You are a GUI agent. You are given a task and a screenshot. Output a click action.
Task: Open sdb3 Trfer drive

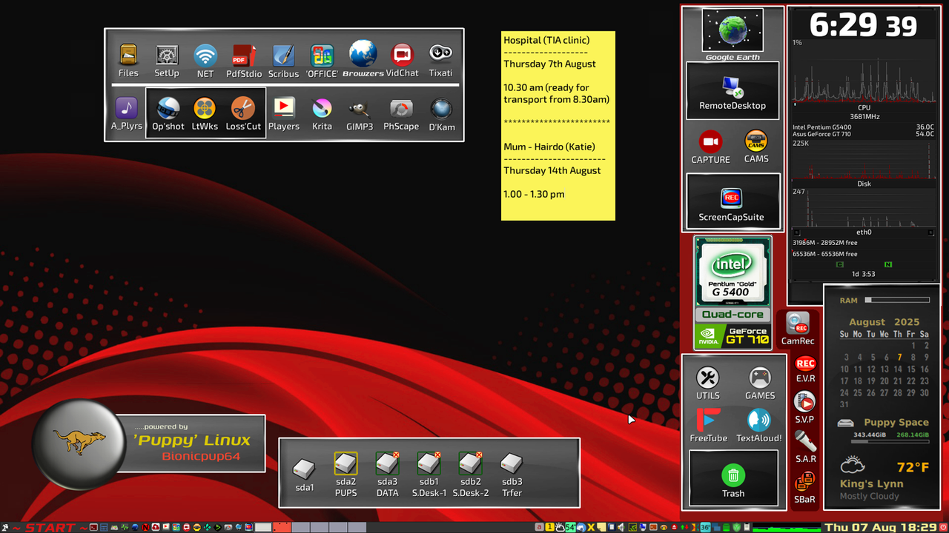click(x=512, y=463)
